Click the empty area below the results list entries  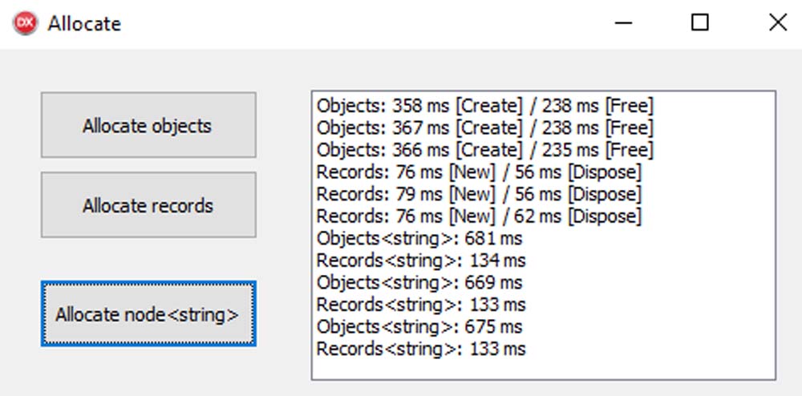click(x=543, y=369)
